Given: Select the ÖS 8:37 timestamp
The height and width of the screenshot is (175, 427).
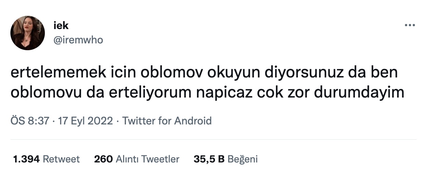Looking at the screenshot, I should point(30,120).
